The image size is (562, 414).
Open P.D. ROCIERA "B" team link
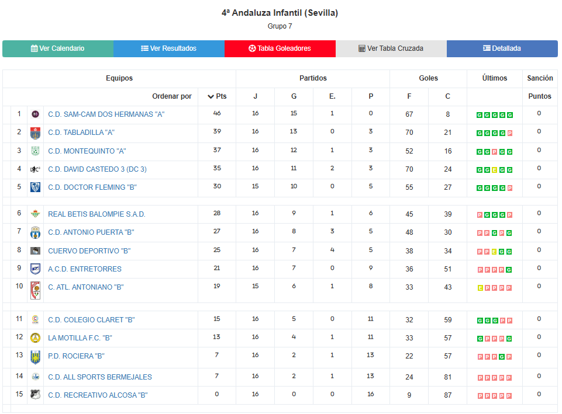(77, 356)
